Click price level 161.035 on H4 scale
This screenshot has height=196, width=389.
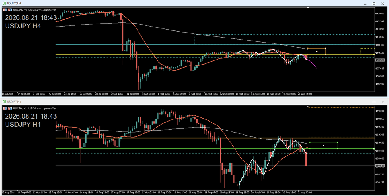[x=380, y=37]
